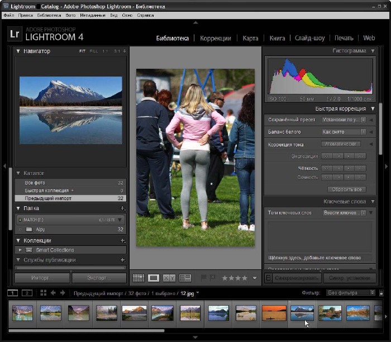Open the Баланс белого dropdown
391x342 pixels.
click(344, 132)
